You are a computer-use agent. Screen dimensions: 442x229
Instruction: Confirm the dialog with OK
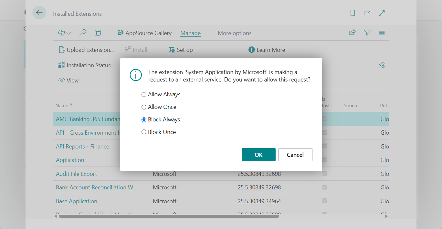pyautogui.click(x=258, y=155)
